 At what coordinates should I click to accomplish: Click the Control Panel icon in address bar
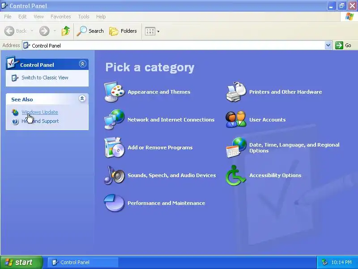(x=27, y=45)
